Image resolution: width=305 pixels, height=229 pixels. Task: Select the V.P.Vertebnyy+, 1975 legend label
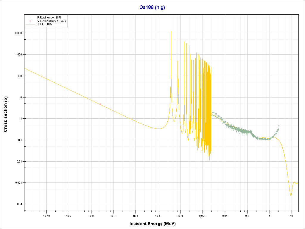point(52,21)
